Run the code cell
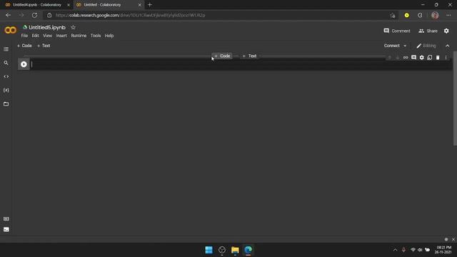Screen dimensions: 457x257 click(x=24, y=64)
